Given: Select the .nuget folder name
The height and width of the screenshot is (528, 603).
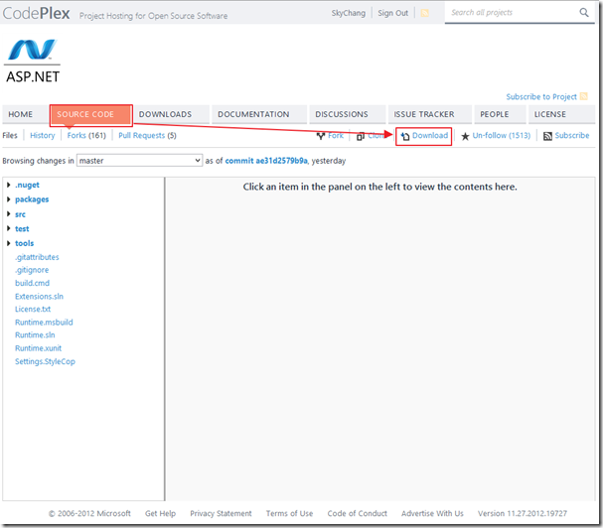Looking at the screenshot, I should 27,185.
